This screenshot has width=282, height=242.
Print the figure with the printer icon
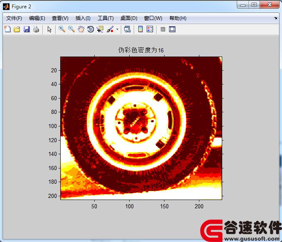pos(36,29)
